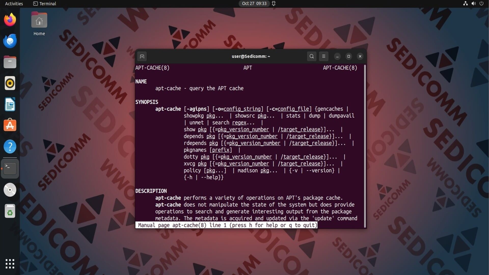Expand system status menu with power icon

pyautogui.click(x=481, y=4)
